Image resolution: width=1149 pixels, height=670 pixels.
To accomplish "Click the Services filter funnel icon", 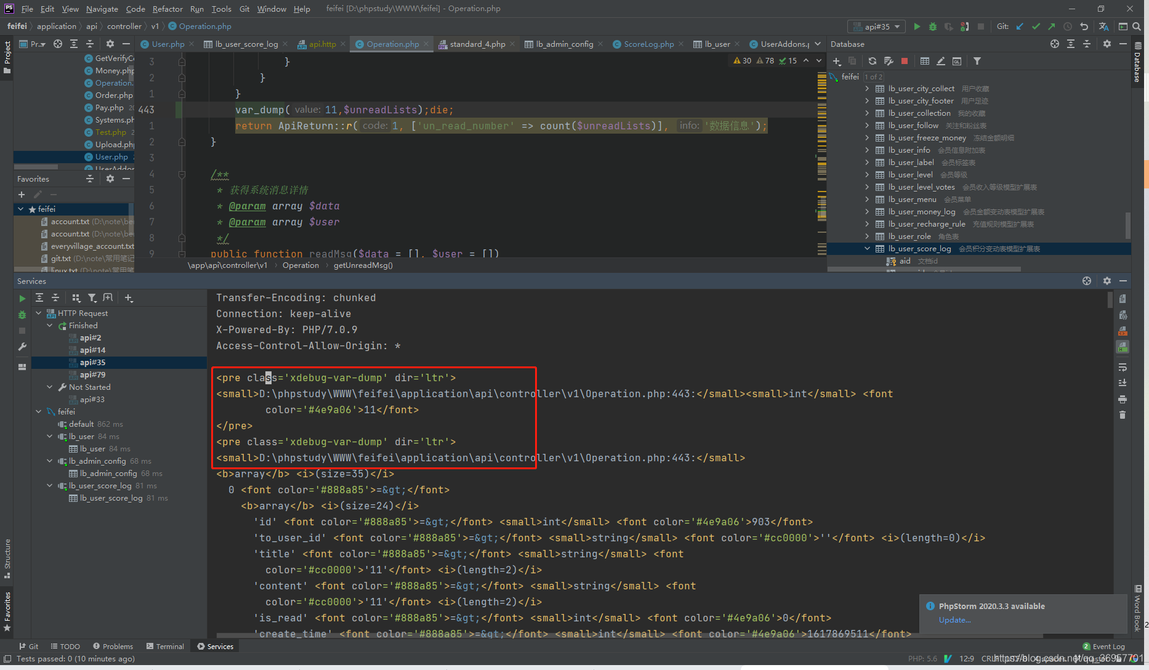I will point(92,298).
